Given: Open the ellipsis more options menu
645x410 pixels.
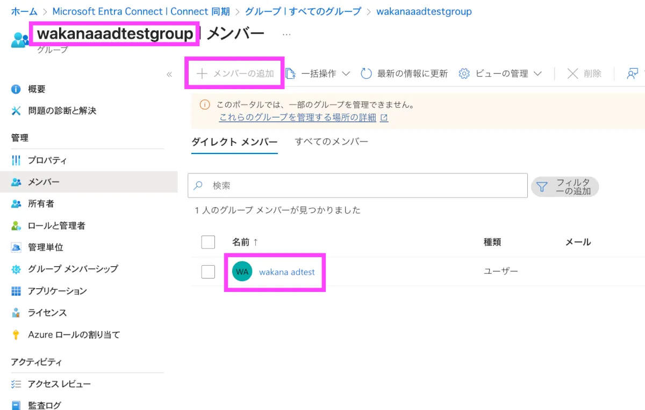Looking at the screenshot, I should point(286,34).
